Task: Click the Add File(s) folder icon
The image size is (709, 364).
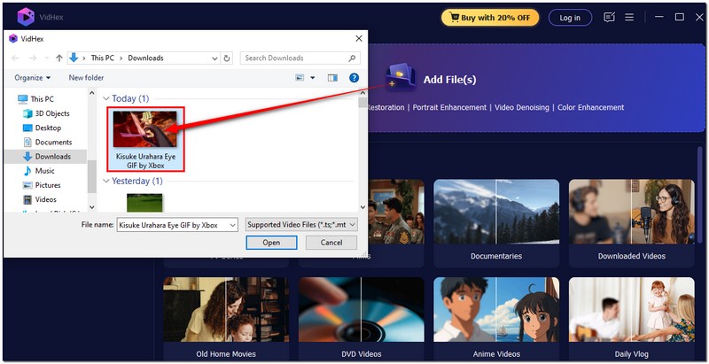Action: (x=401, y=78)
